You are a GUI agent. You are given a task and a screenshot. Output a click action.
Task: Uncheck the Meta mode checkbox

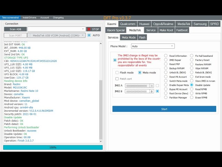140,73
